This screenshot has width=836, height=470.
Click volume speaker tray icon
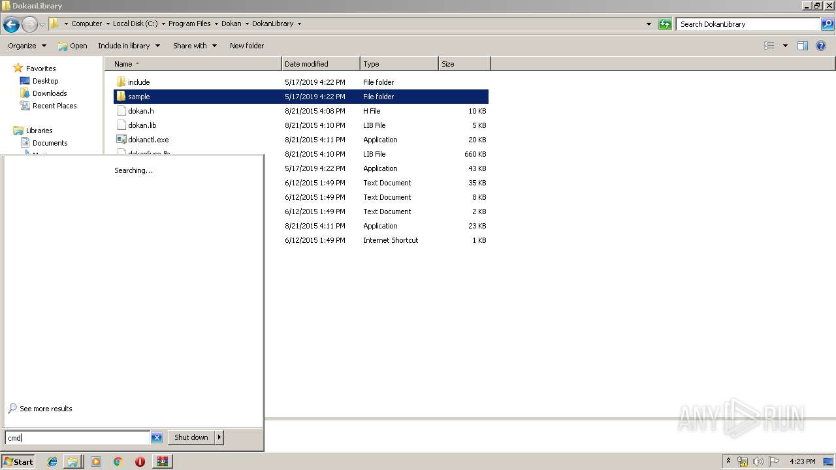758,462
